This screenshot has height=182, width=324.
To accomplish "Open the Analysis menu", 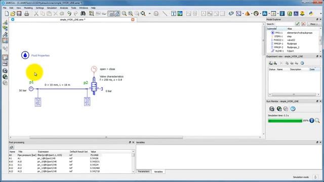I will (x=64, y=8).
